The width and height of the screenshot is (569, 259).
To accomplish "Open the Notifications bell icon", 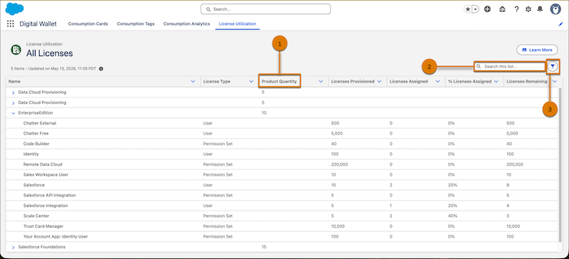I will coord(540,9).
